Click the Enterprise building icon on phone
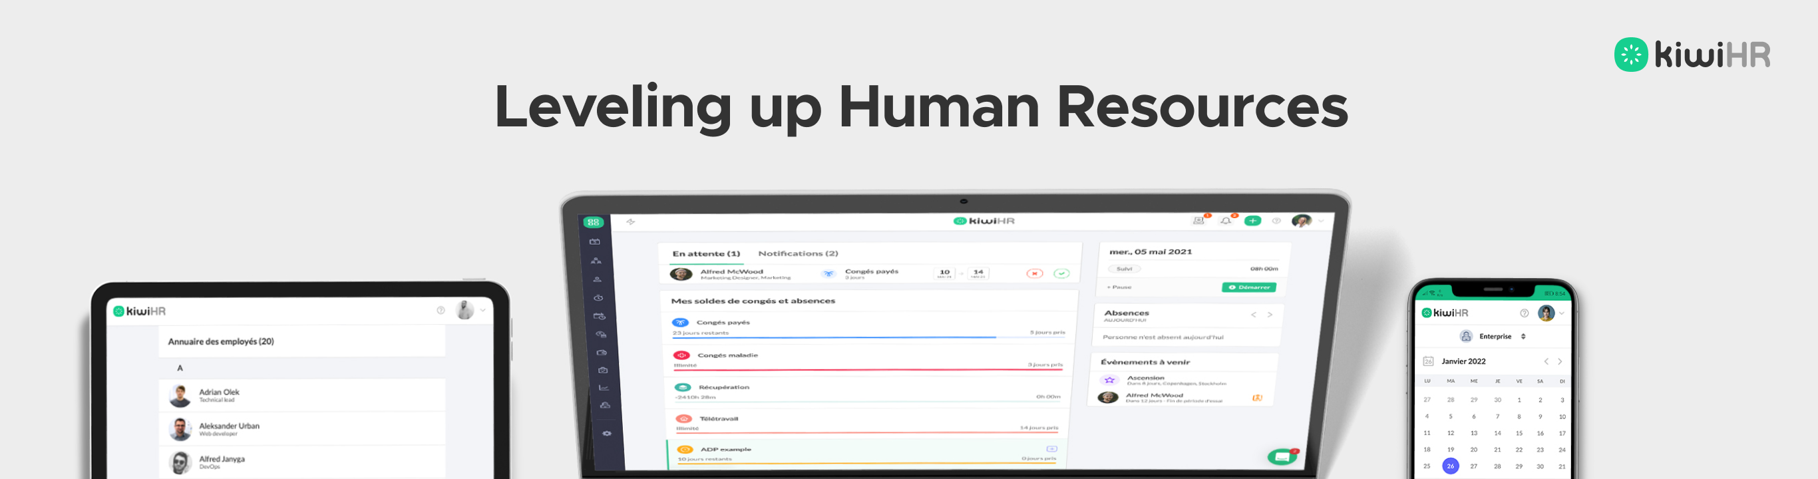The height and width of the screenshot is (479, 1818). click(1466, 337)
